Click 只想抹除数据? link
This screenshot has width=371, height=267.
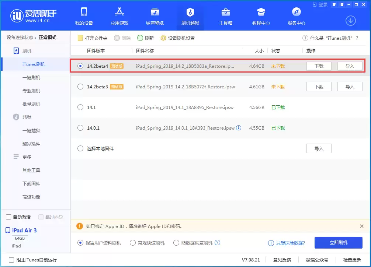[291, 243]
